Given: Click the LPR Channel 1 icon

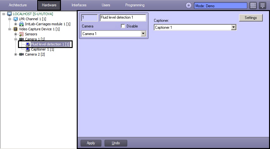Looking at the screenshot, I should (x=16, y=19).
